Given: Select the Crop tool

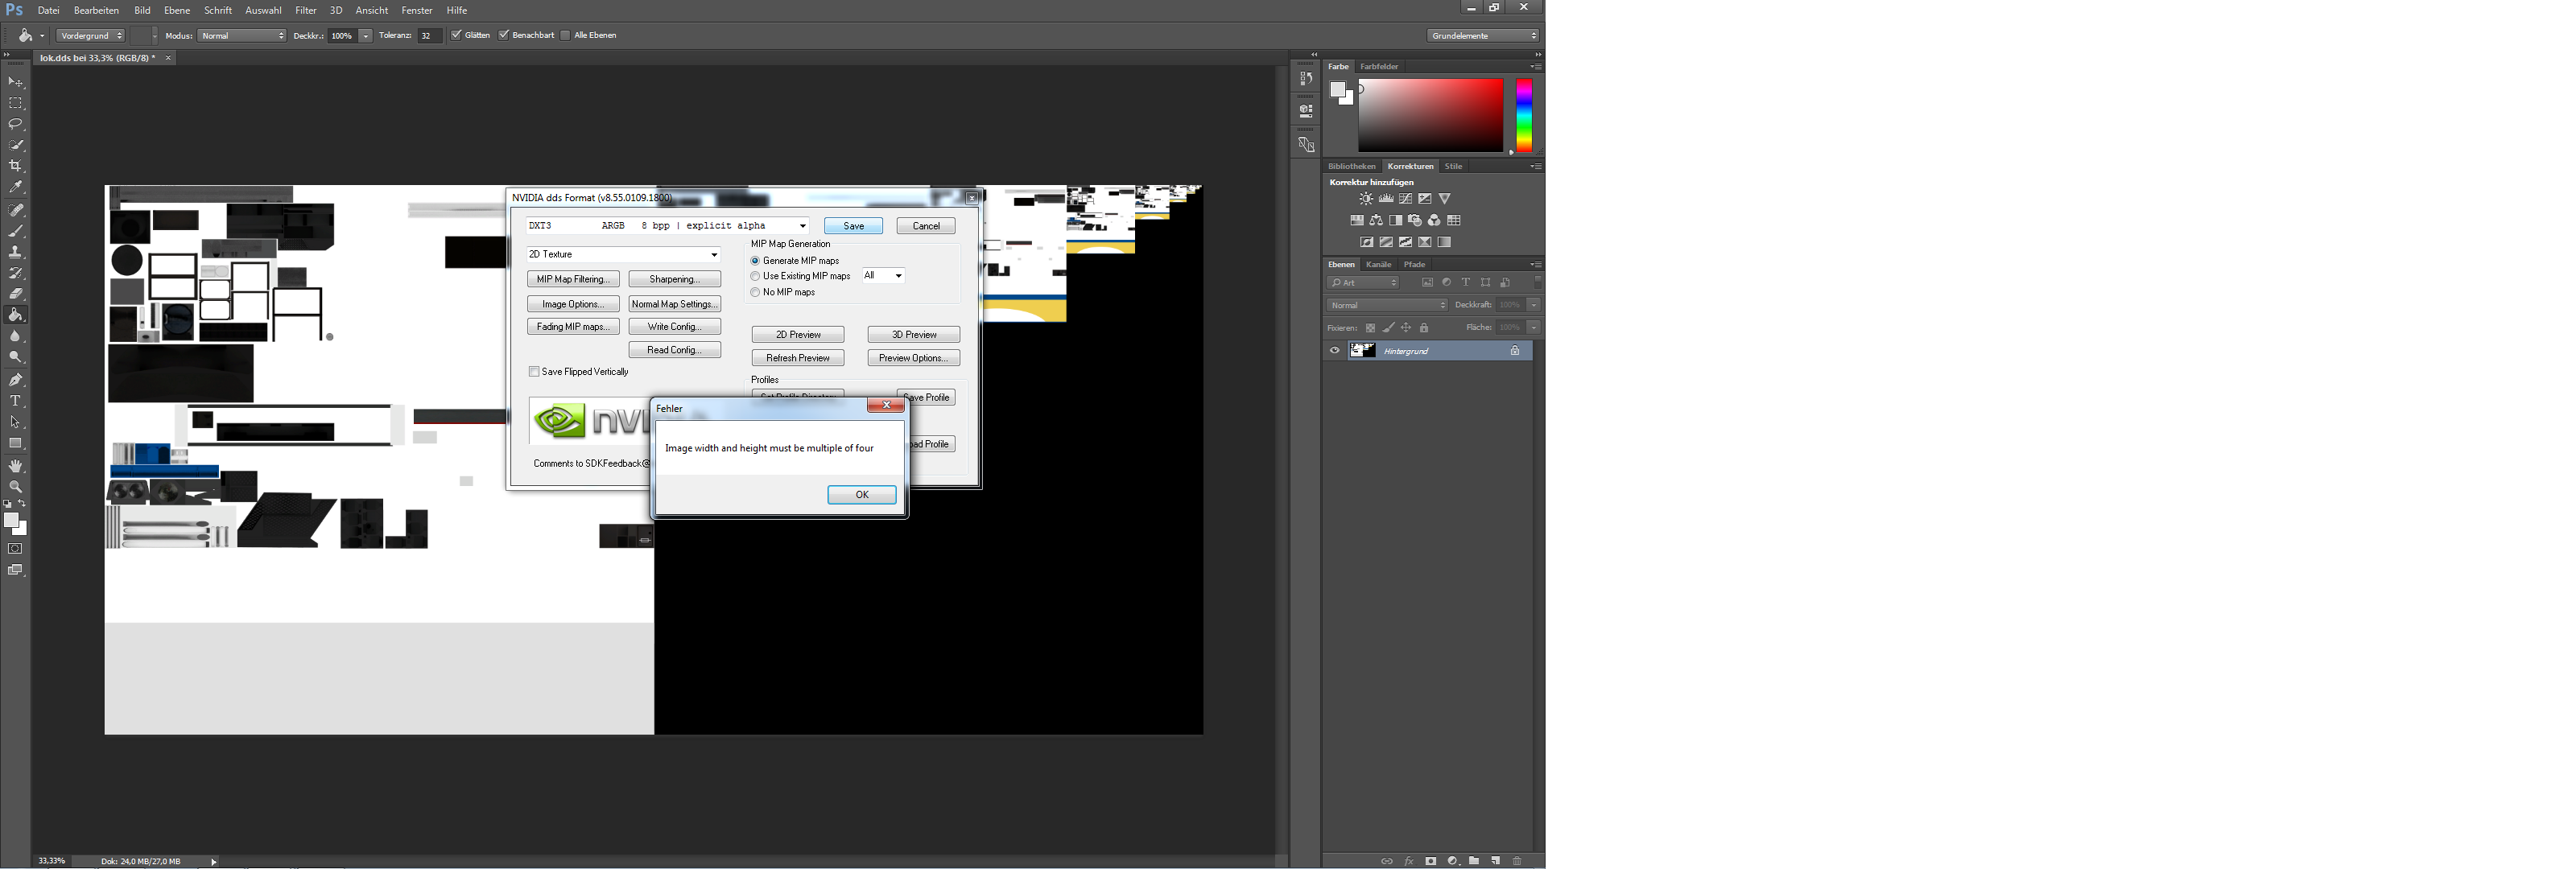Looking at the screenshot, I should [16, 166].
